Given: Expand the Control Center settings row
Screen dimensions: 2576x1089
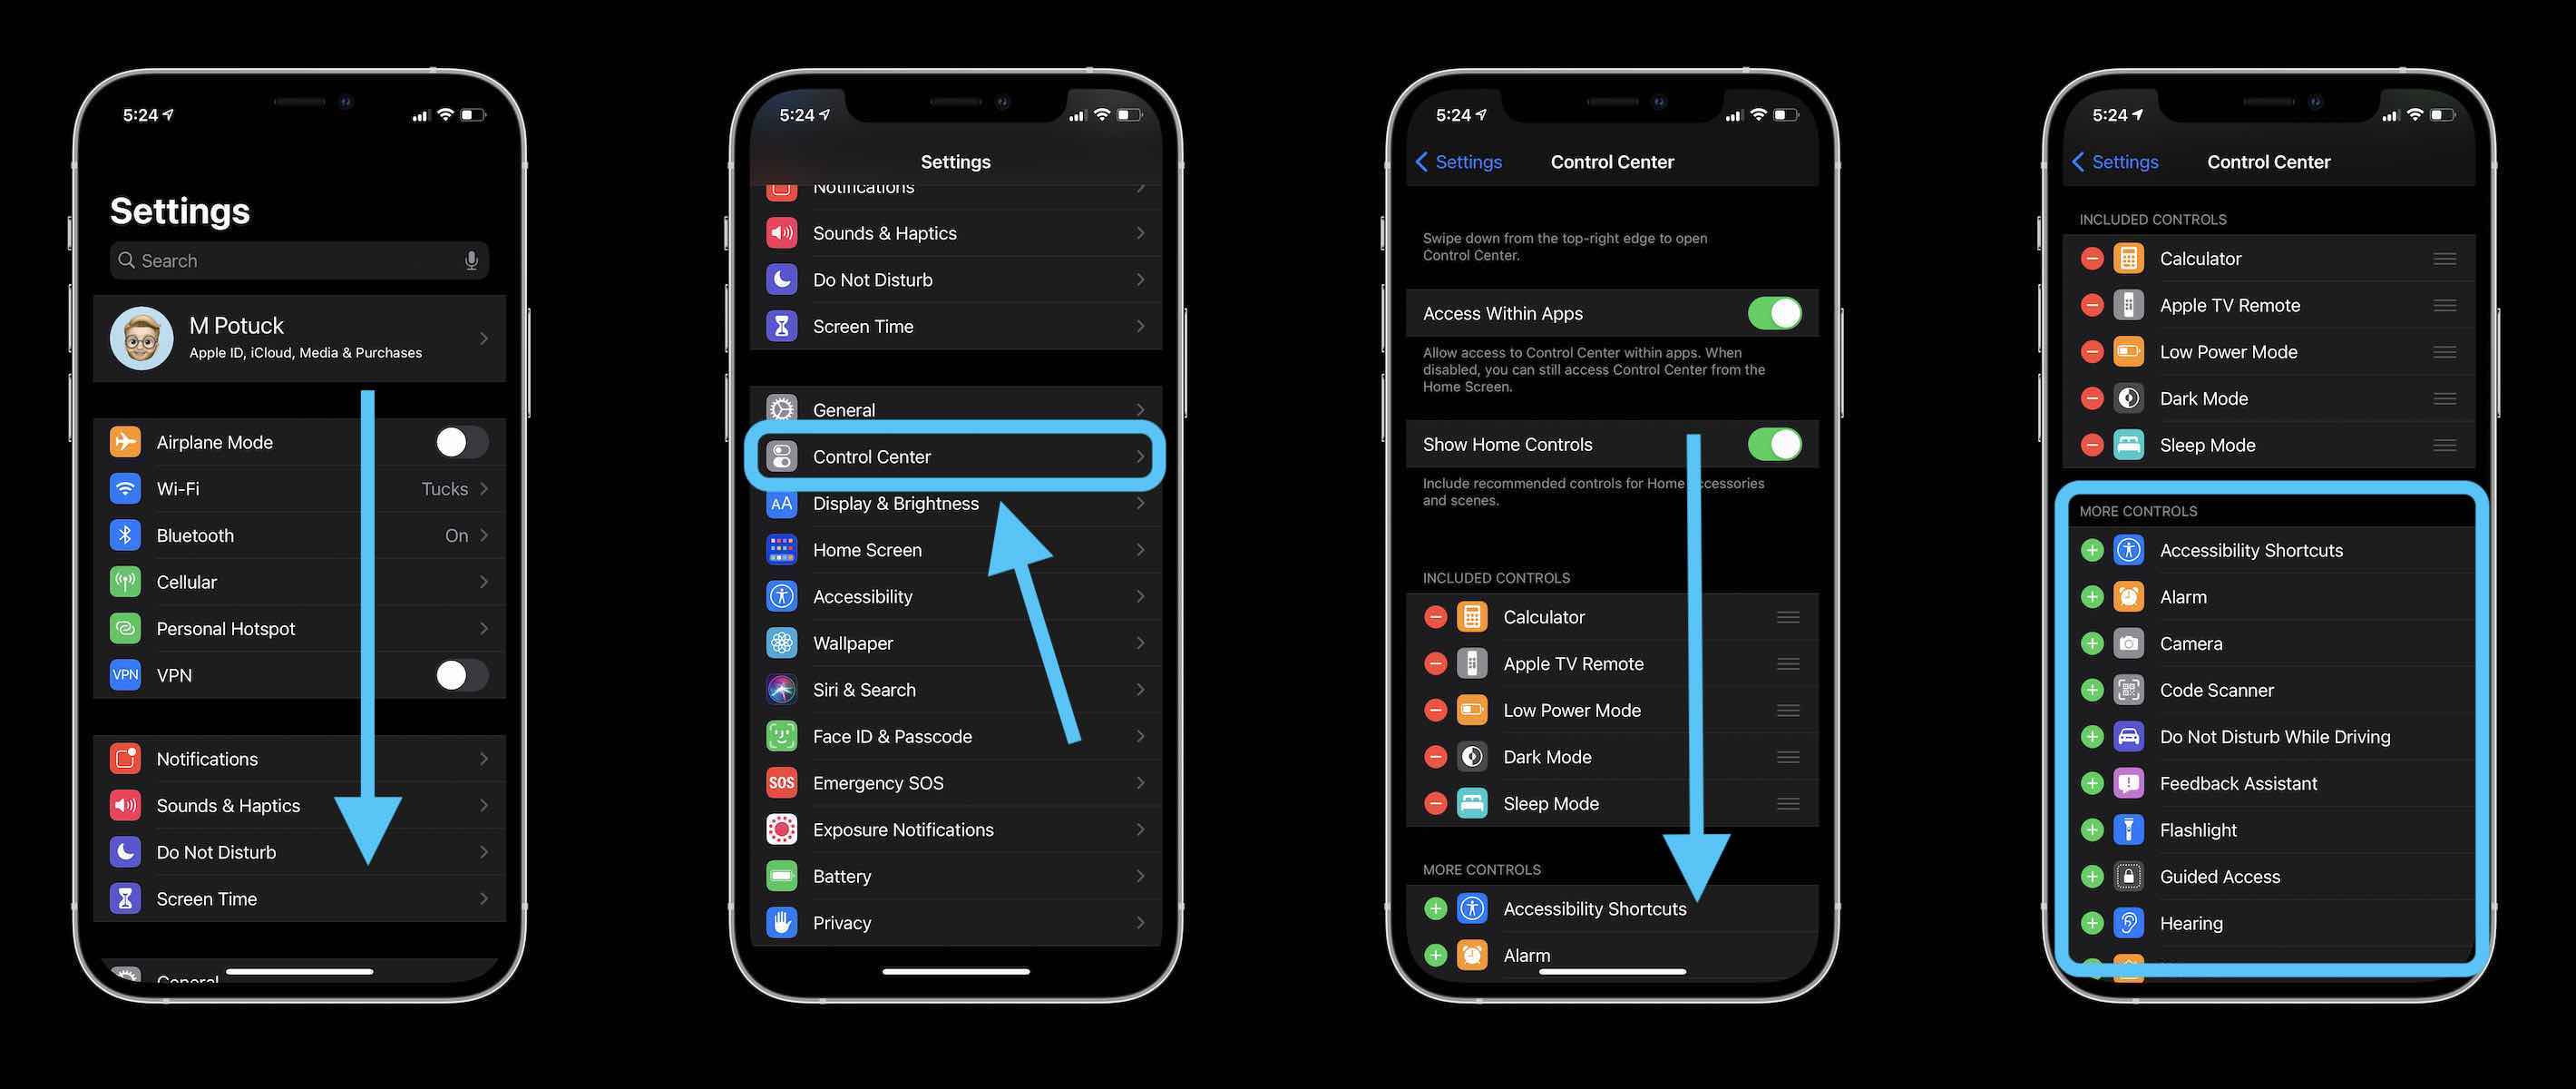Looking at the screenshot, I should point(956,456).
